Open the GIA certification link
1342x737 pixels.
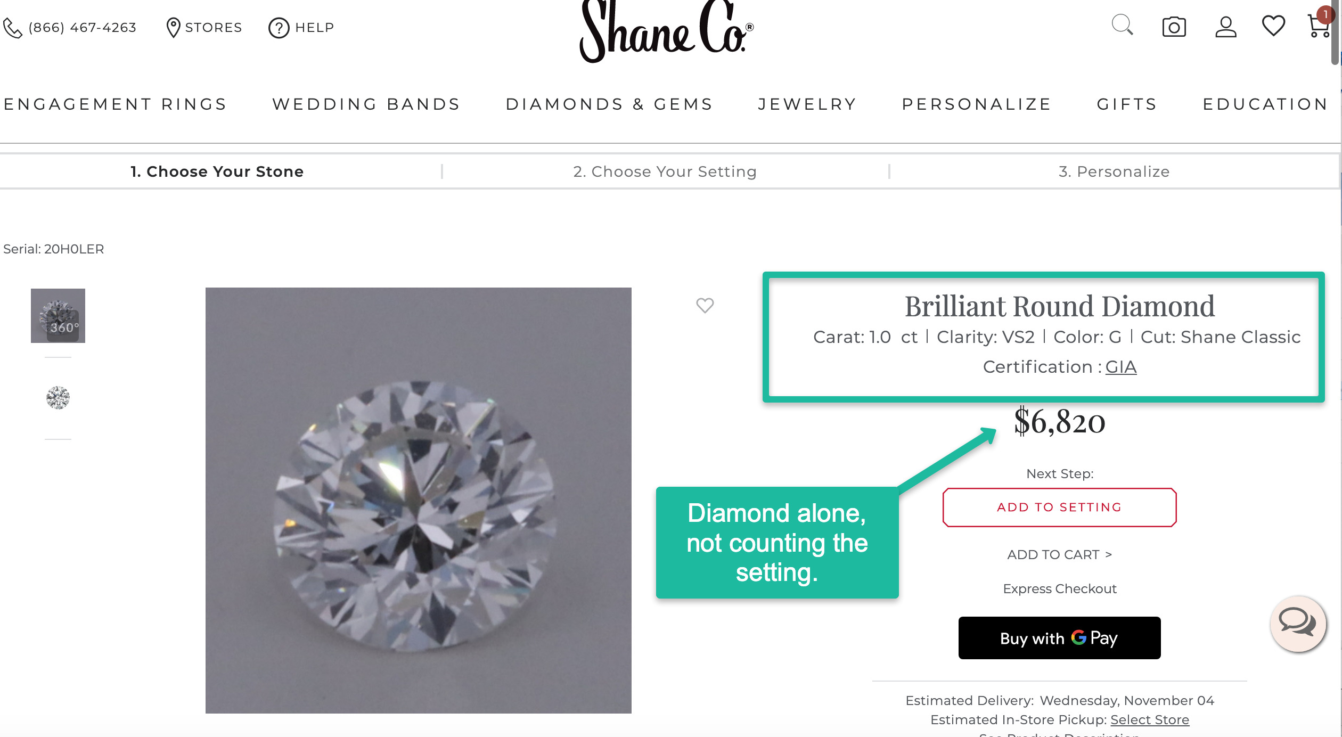coord(1120,367)
